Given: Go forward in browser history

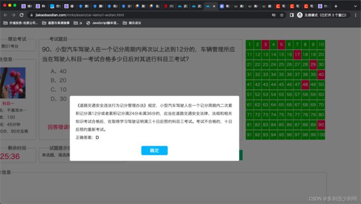Looking at the screenshot, I should [x=13, y=15].
